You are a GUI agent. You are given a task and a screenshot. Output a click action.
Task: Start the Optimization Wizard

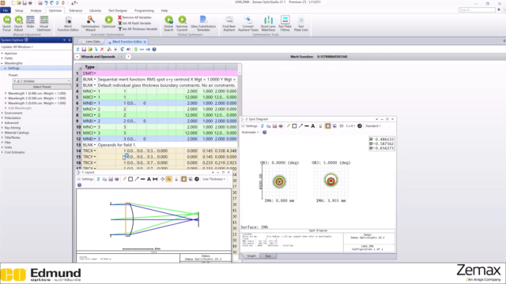pyautogui.click(x=90, y=24)
